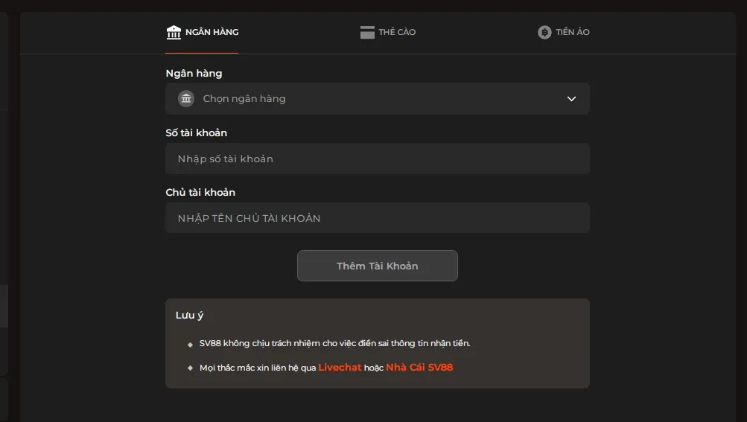The height and width of the screenshot is (422, 747).
Task: Click the Số tài khoản label
Action: tap(197, 133)
